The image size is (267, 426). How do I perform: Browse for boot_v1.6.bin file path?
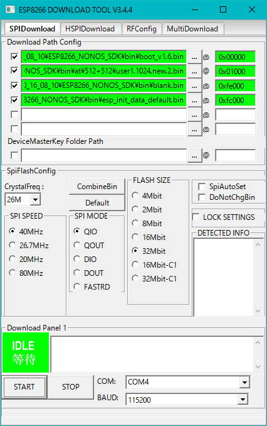(194, 57)
